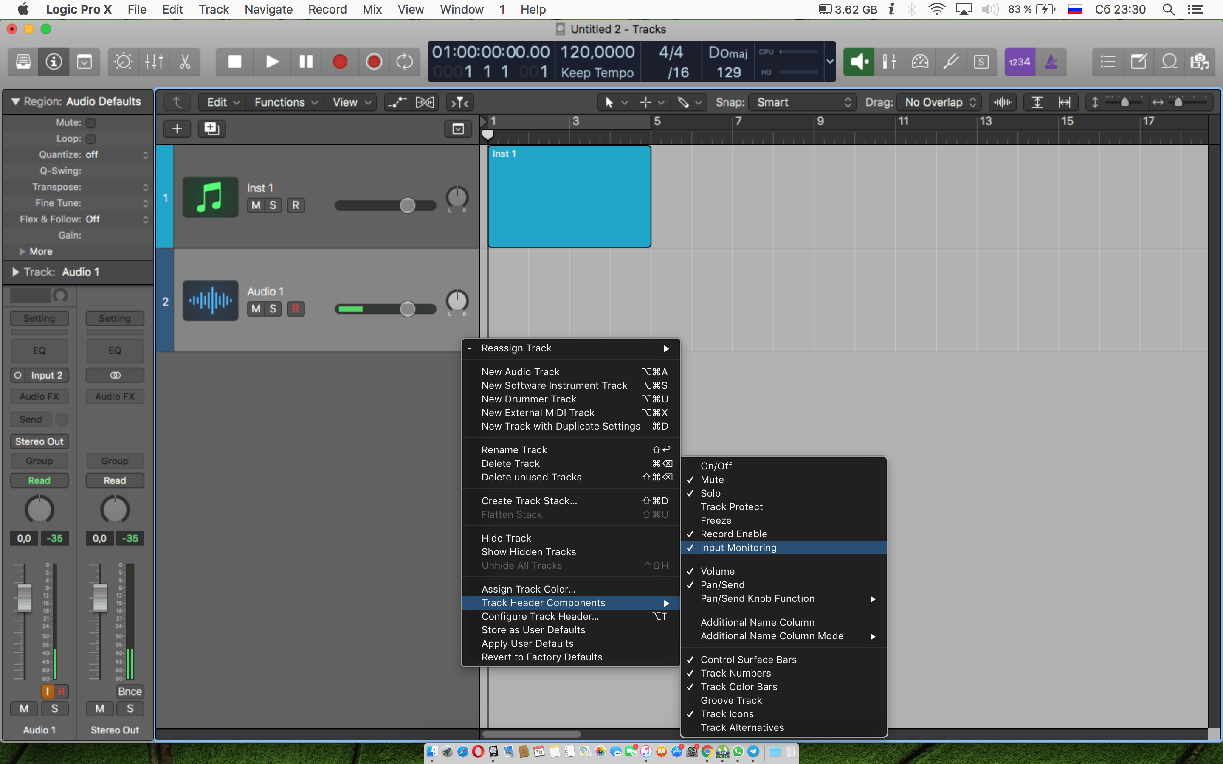Open the Media Browser icon
This screenshot has height=764, width=1223.
point(1200,62)
